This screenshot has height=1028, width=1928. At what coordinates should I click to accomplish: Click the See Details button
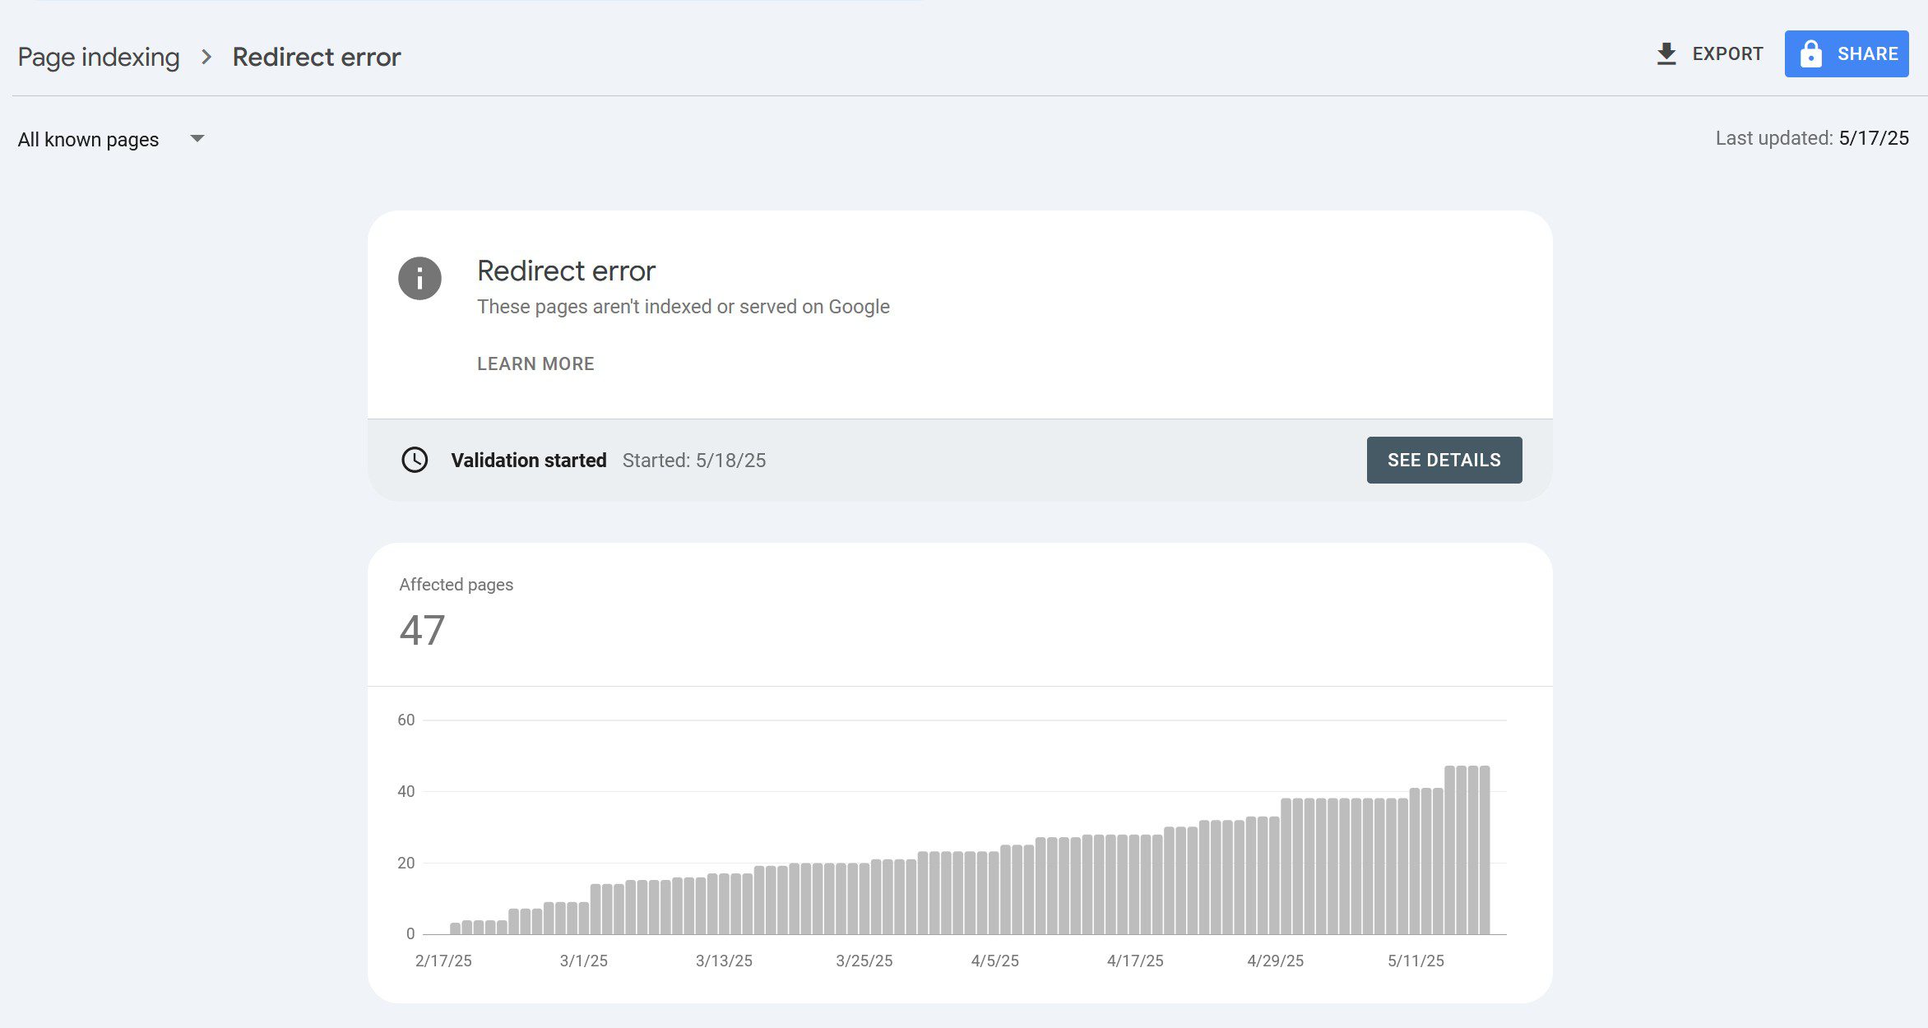tap(1444, 460)
